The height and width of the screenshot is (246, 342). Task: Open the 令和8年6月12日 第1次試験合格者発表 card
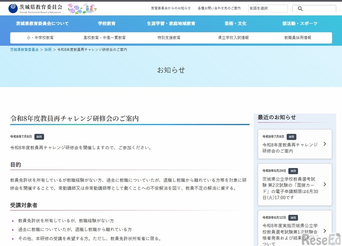[x=295, y=228]
